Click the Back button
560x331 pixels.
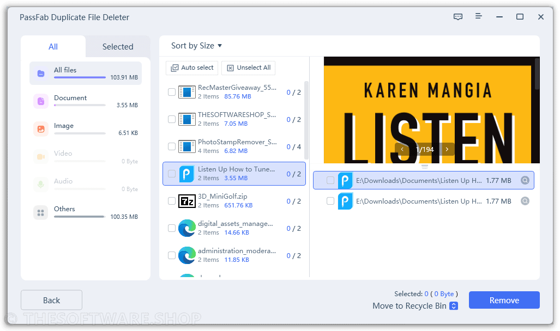point(51,301)
